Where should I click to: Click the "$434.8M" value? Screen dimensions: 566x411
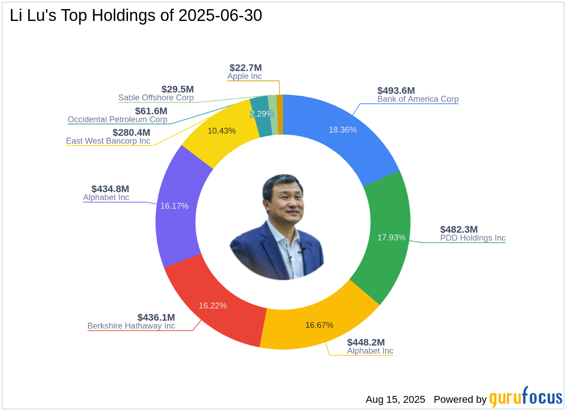[110, 189]
